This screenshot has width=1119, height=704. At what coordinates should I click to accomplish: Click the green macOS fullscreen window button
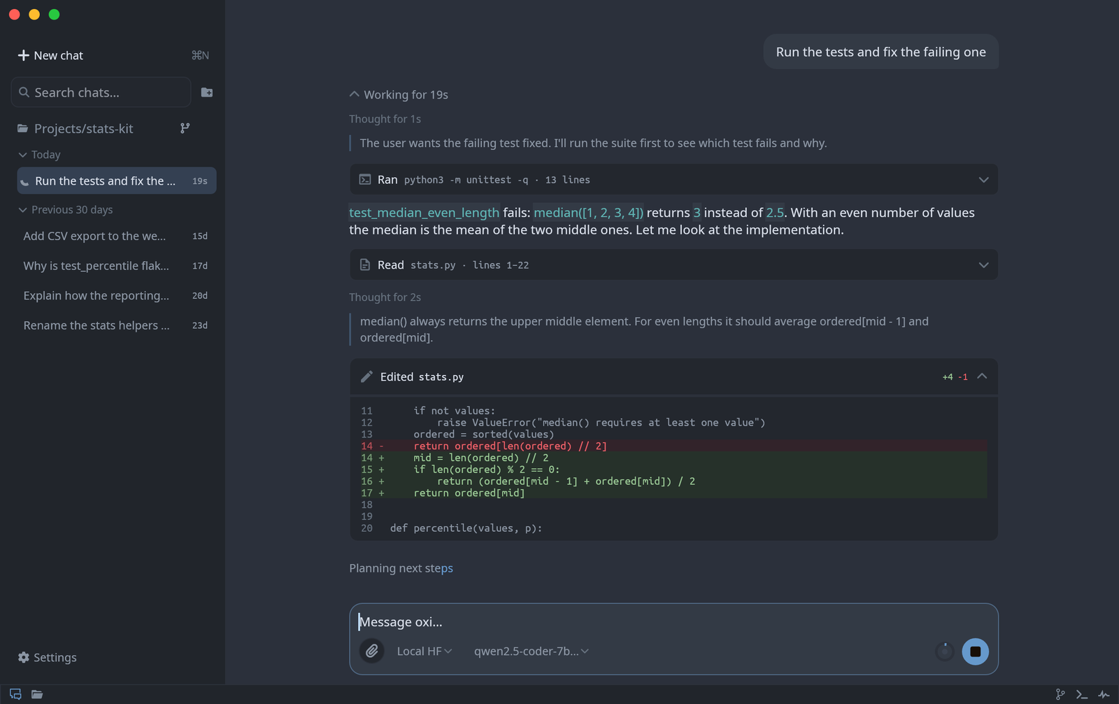pyautogui.click(x=54, y=14)
